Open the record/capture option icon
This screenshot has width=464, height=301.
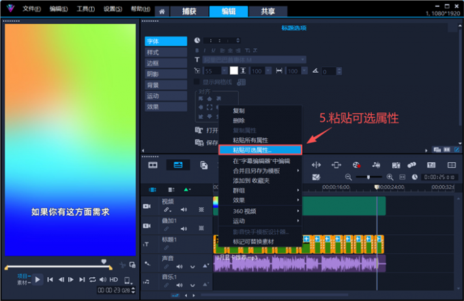coord(356,165)
